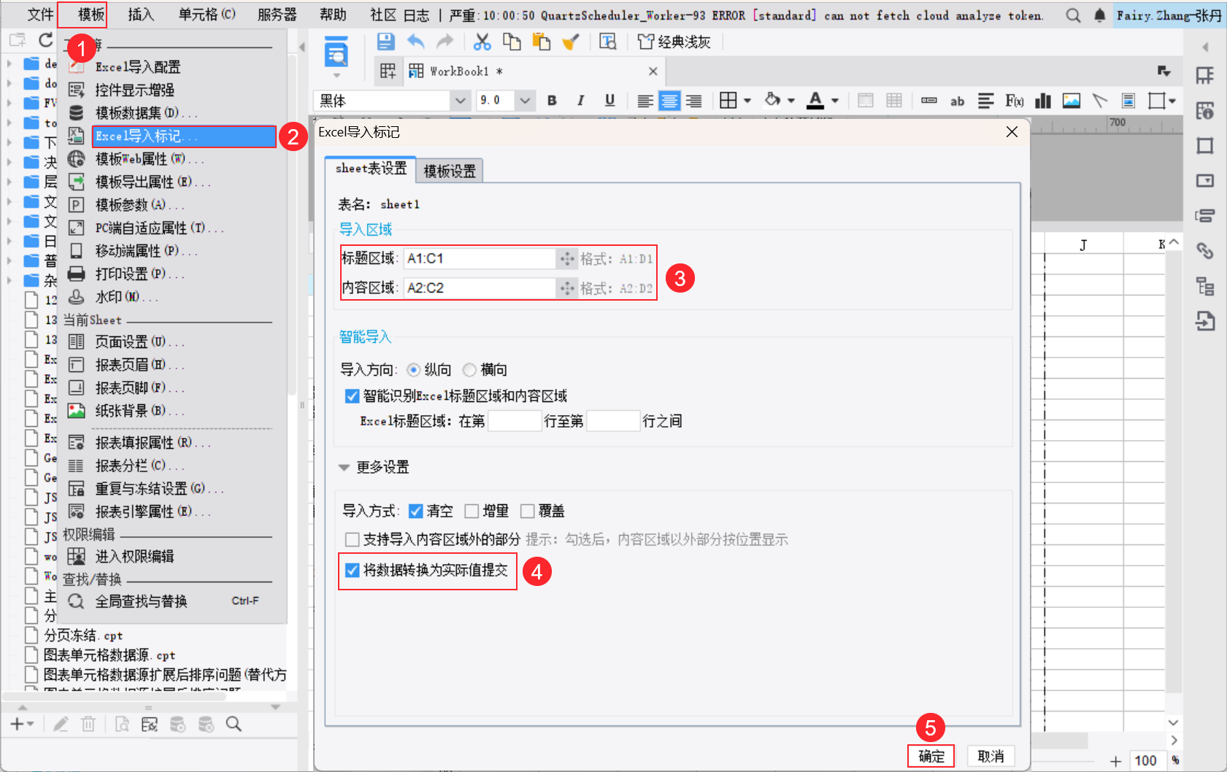
Task: Toggle 将数据转换为实际值提交 checkbox
Action: (352, 570)
